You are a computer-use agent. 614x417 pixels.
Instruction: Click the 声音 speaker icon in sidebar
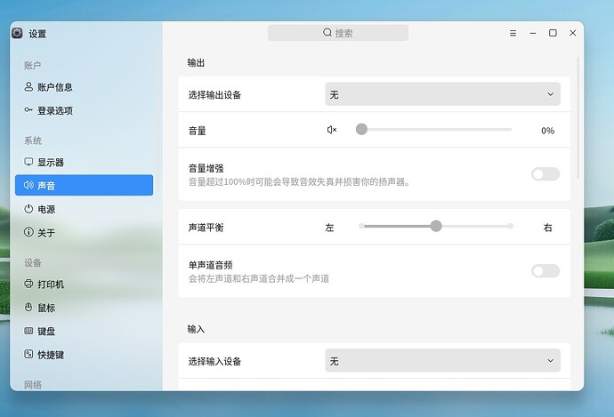point(28,185)
